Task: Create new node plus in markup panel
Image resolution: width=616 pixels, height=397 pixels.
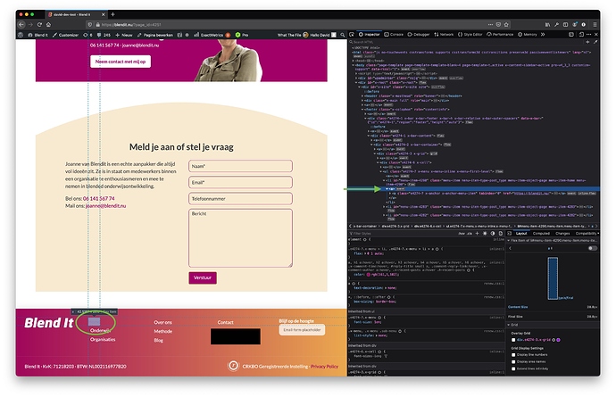Action: point(587,42)
